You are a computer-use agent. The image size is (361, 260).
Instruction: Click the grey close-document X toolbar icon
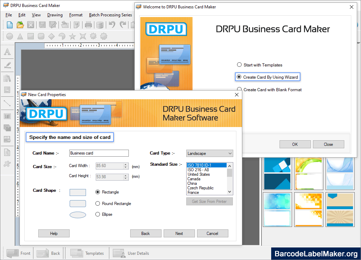pos(31,25)
